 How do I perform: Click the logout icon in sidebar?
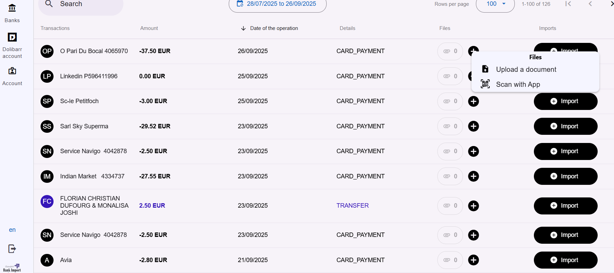(12, 249)
